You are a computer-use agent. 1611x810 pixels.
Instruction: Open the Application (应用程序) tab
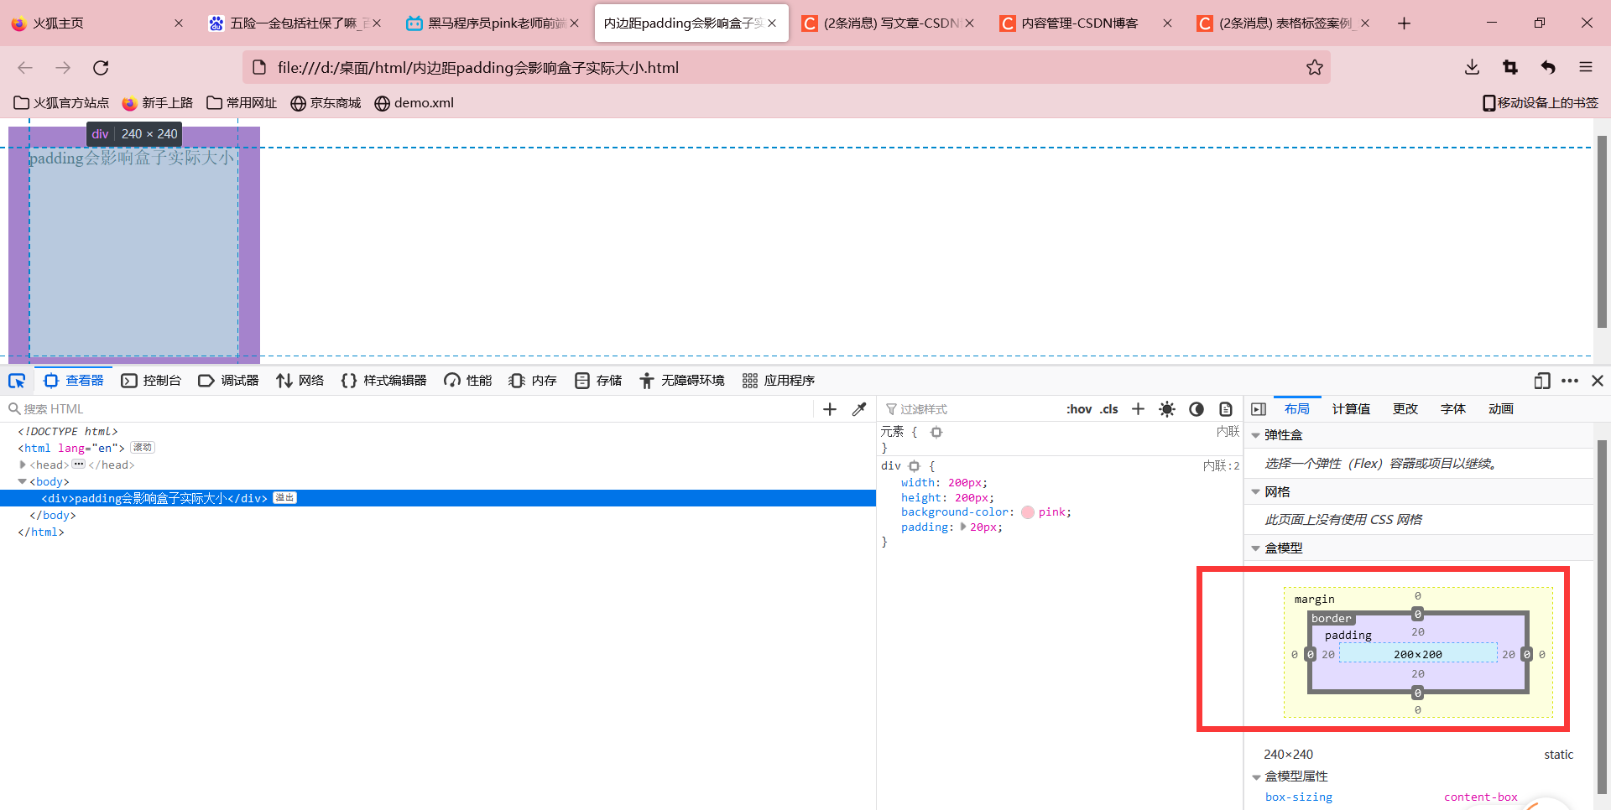[779, 381]
